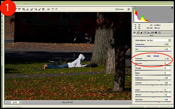Select the Crop tool
Screen dimensions: 175x109
click(x=24, y=9)
